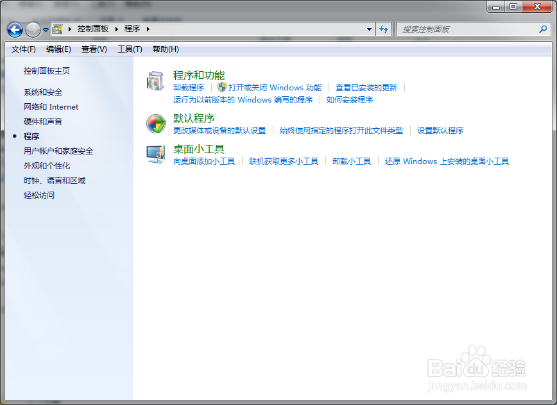The width and height of the screenshot is (557, 405).
Task: Open the 默认程序 heading
Action: pos(194,118)
